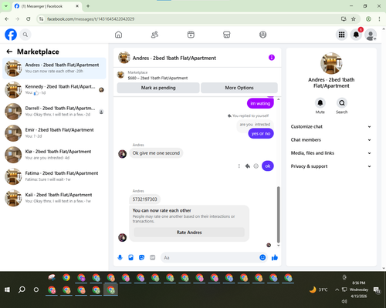Screen dimensions: 386x308
Task: Open the $680 2bed 1bath Marketplace listing link
Action: [x=157, y=78]
